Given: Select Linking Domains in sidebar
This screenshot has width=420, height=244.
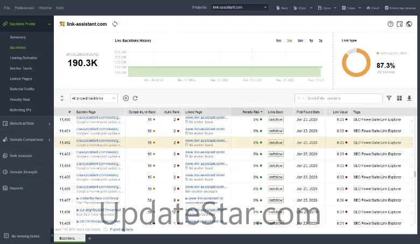Looking at the screenshot, I should point(23,58).
